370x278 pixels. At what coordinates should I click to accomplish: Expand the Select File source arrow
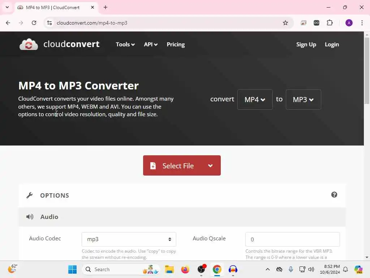[x=210, y=166]
